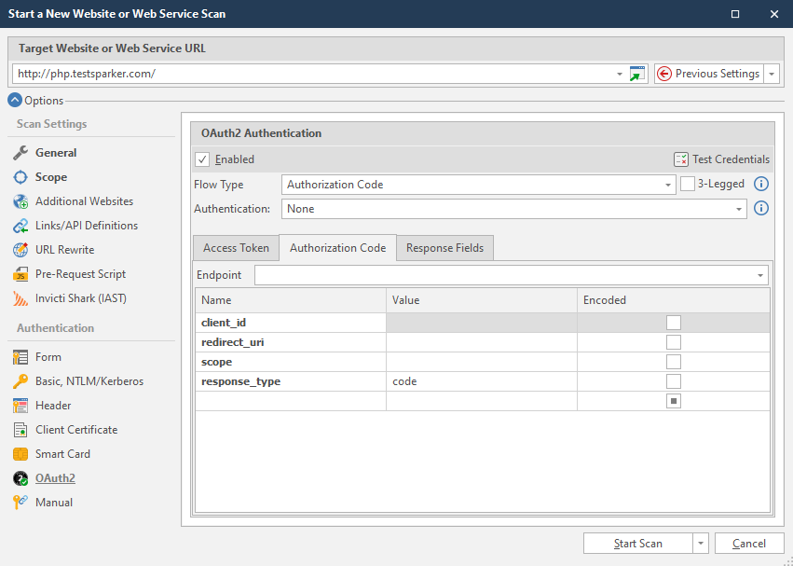The height and width of the screenshot is (566, 793).
Task: Click the Cancel button
Action: [749, 544]
